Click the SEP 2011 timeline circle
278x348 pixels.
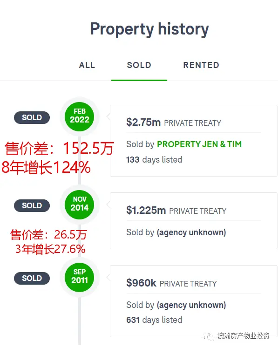80,277
